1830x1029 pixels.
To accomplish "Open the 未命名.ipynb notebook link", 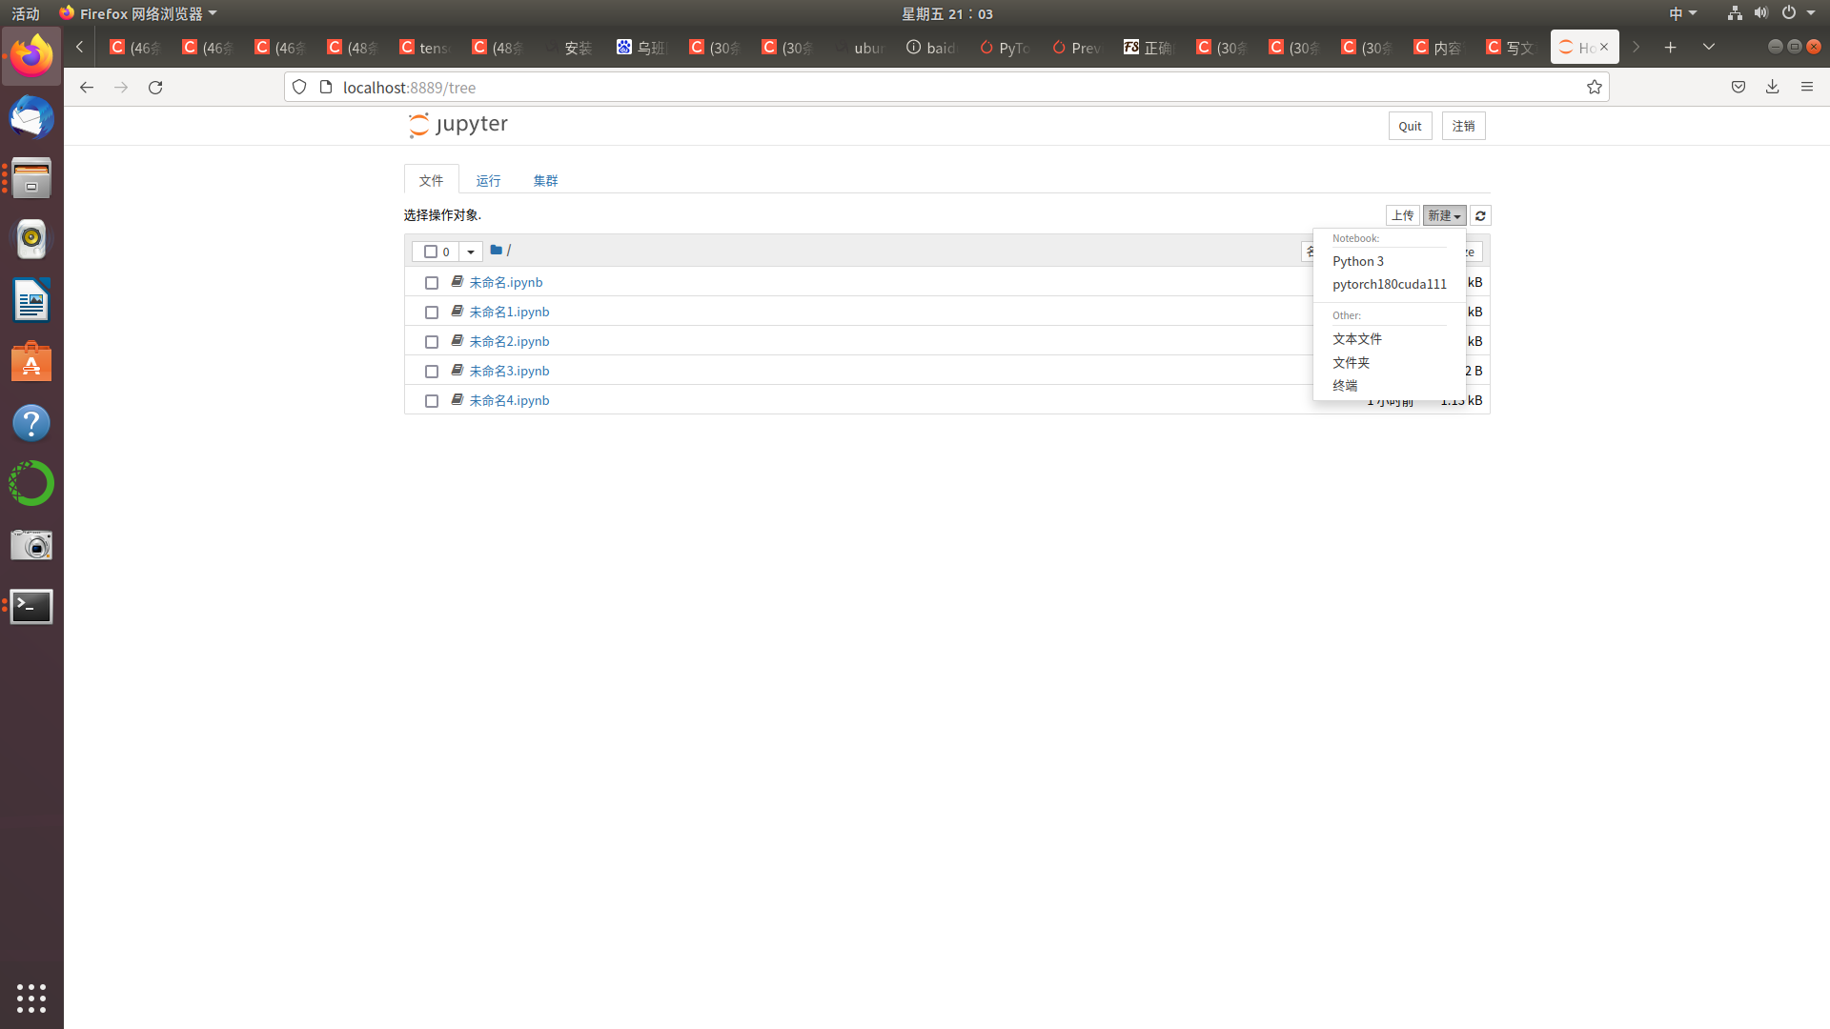I will pyautogui.click(x=506, y=282).
